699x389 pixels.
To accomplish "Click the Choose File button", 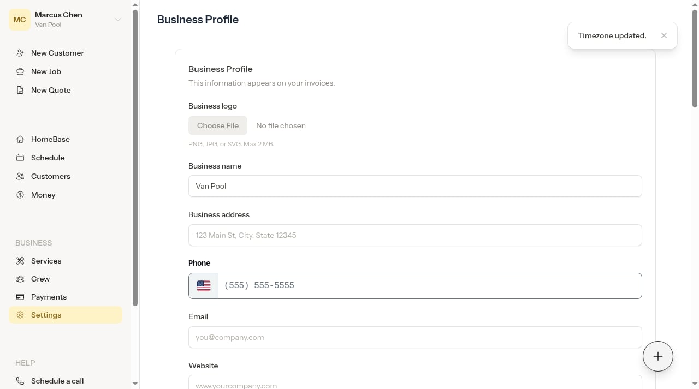I will (x=218, y=125).
